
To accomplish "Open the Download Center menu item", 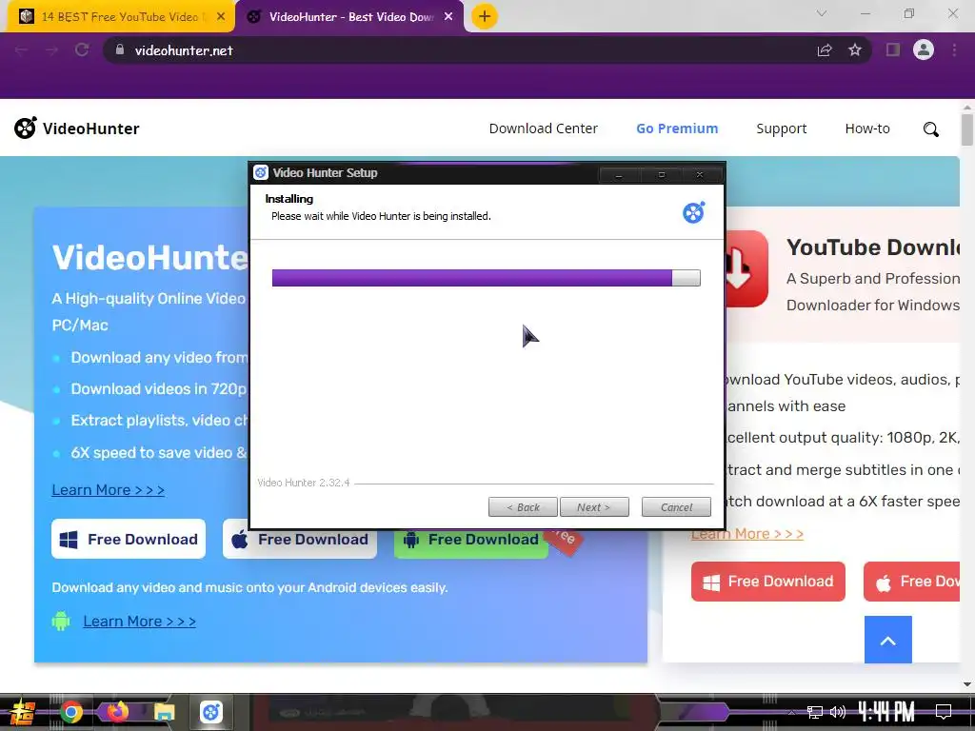I will tap(544, 128).
